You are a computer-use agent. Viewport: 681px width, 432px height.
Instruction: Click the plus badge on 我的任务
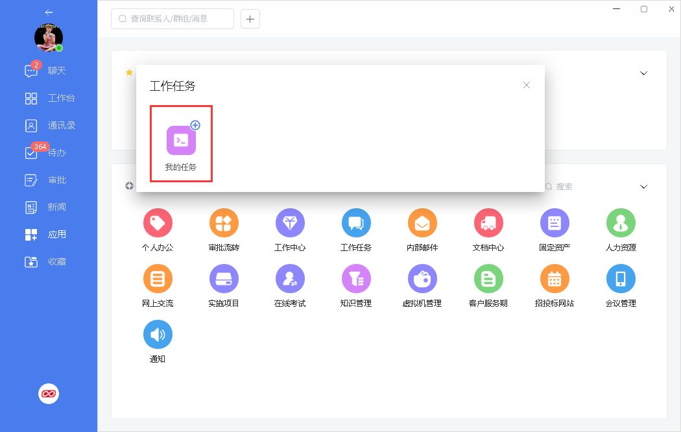195,125
